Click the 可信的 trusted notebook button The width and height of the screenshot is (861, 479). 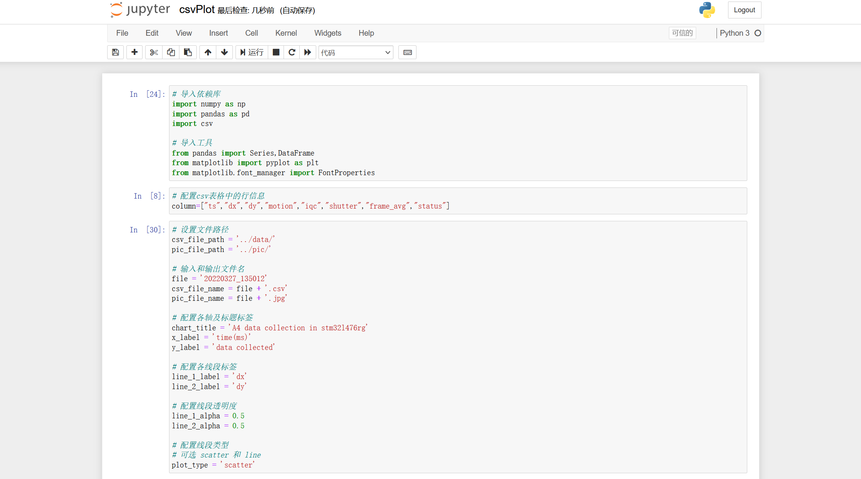(682, 33)
